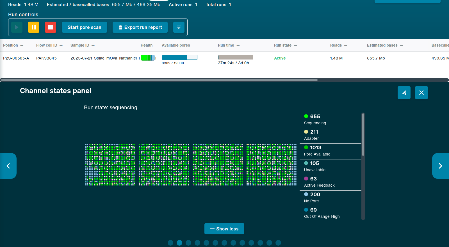Viewport: 449px width, 247px height.
Task: Sort table by Flow cell ID column
Action: click(x=47, y=45)
